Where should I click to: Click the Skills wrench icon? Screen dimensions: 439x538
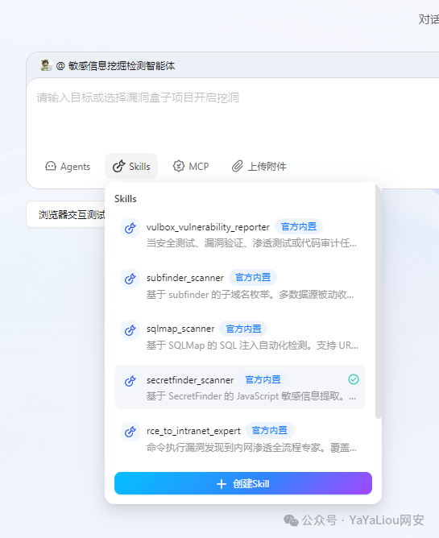pyautogui.click(x=118, y=167)
